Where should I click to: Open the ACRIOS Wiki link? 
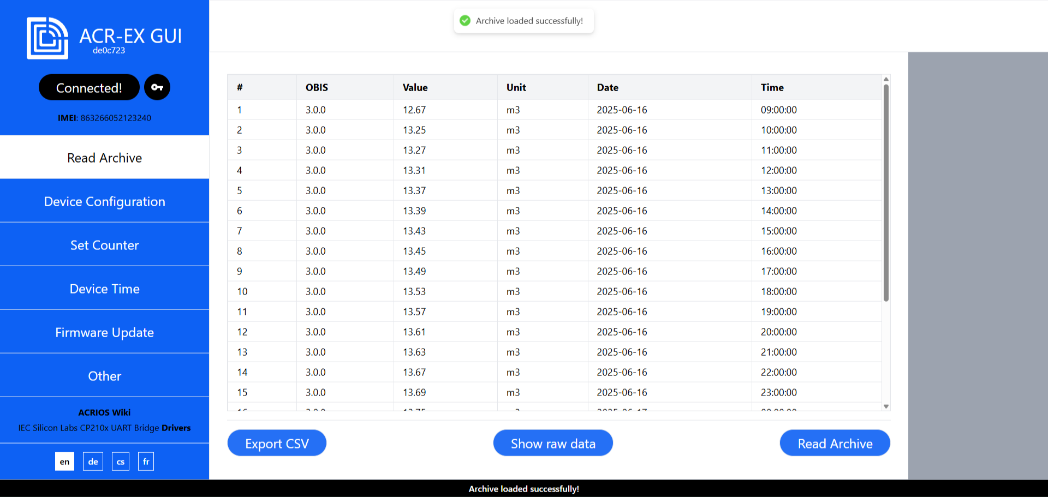pyautogui.click(x=104, y=412)
